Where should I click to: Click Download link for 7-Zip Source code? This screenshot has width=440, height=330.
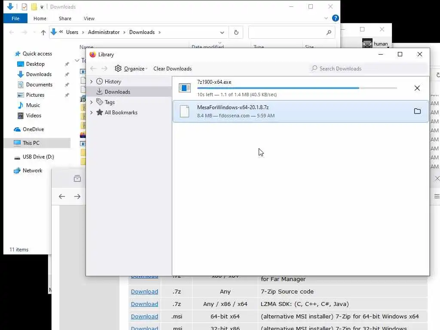coord(144,292)
